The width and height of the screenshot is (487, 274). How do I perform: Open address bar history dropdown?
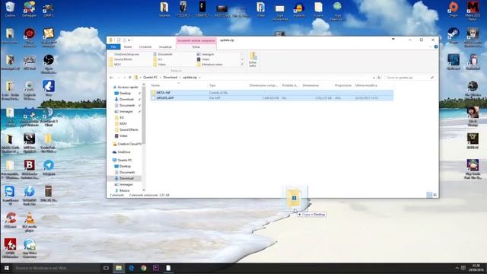374,78
